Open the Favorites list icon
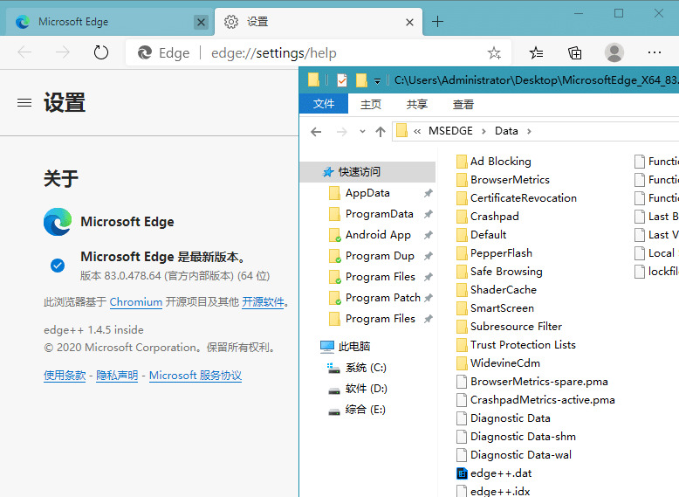The image size is (679, 497). point(537,52)
